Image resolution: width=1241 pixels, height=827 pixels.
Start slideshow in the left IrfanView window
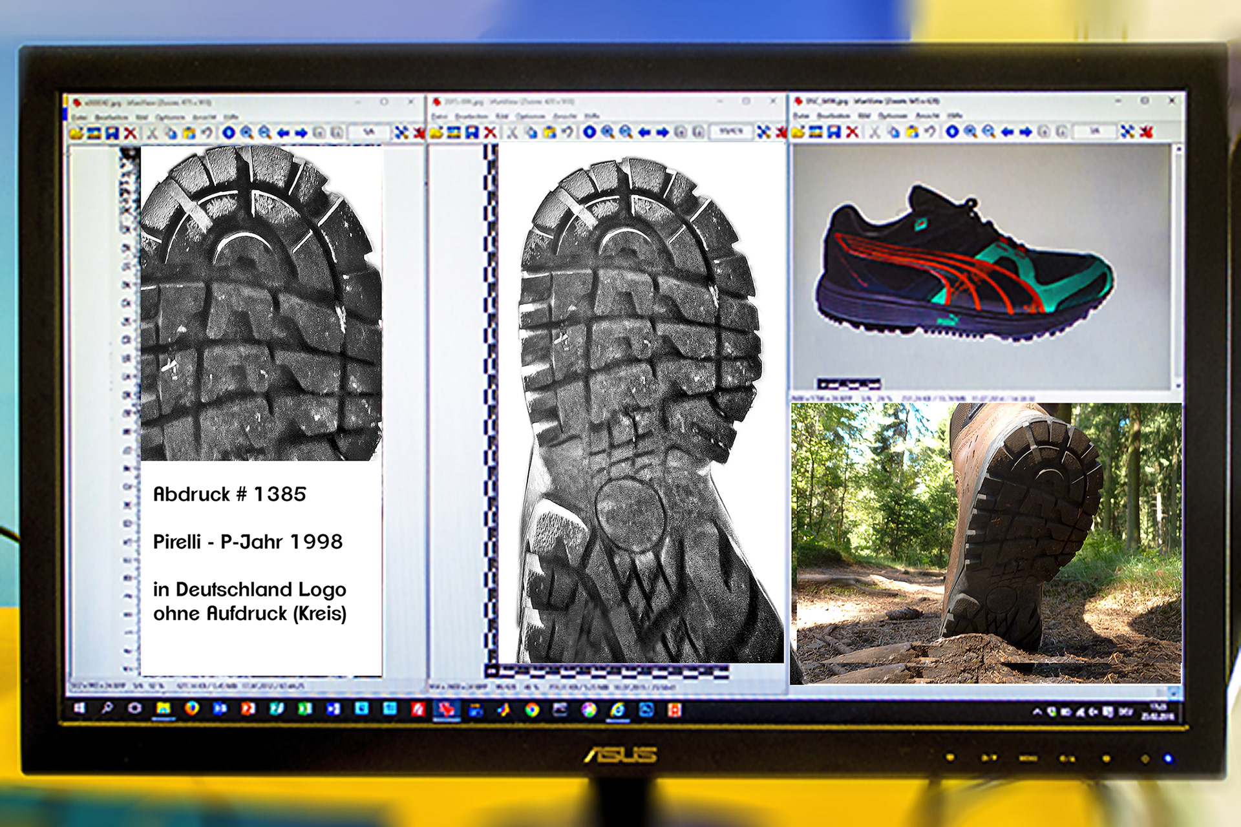point(94,133)
